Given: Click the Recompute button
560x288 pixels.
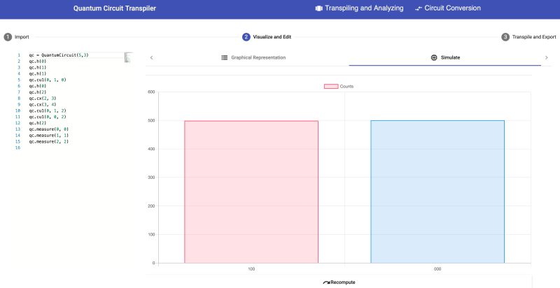Looking at the screenshot, I should point(339,282).
